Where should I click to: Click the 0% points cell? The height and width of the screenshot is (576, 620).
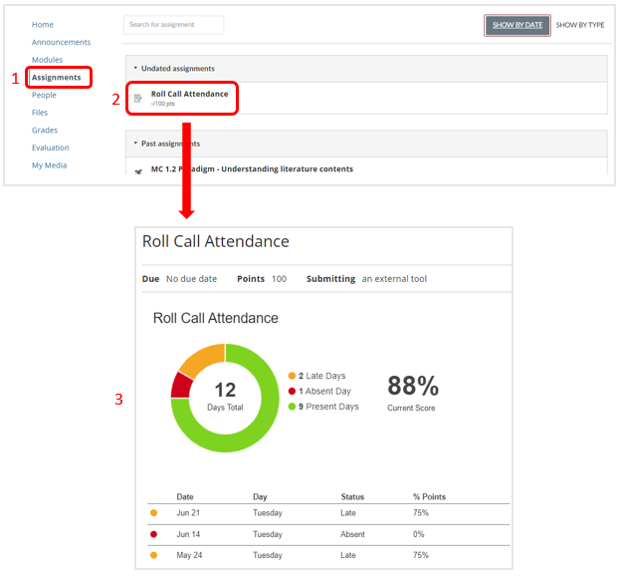tap(418, 534)
